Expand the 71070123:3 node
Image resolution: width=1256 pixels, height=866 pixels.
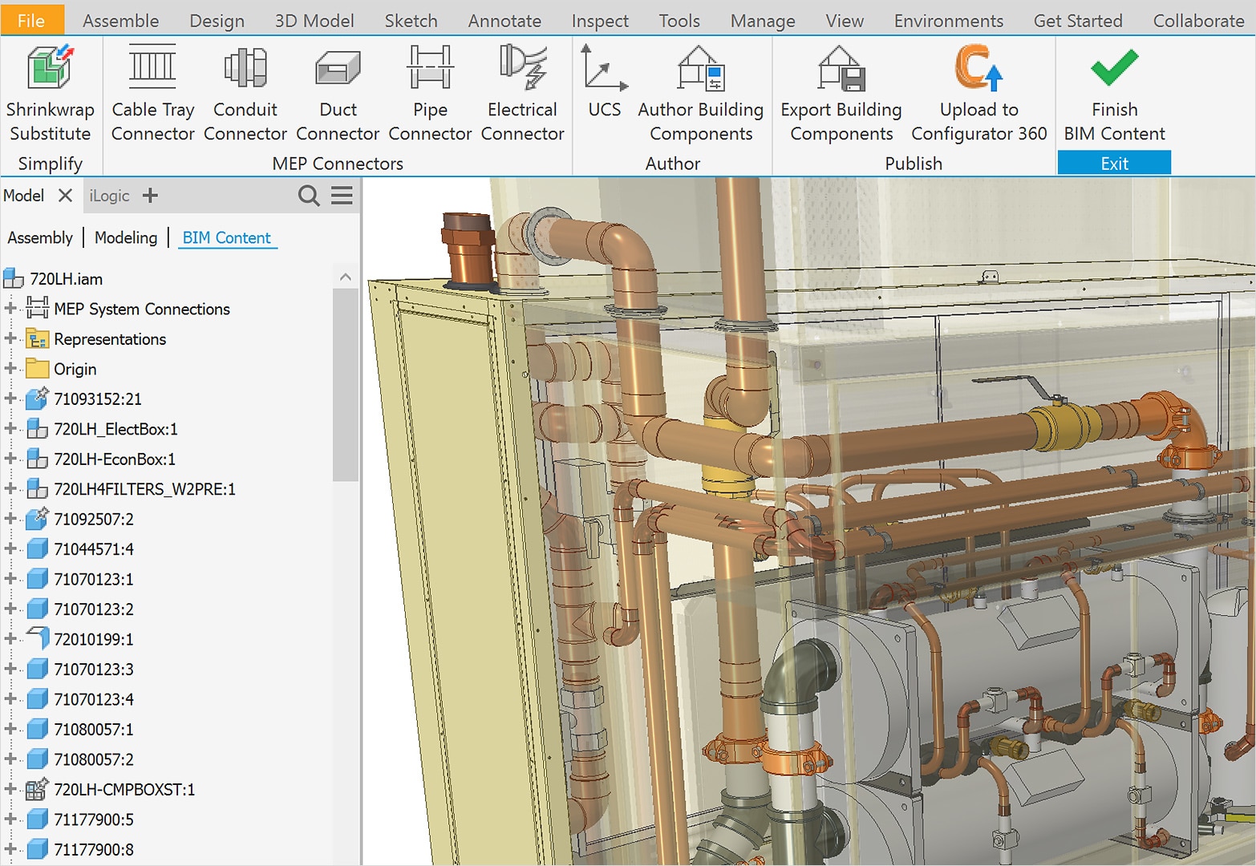pos(10,669)
